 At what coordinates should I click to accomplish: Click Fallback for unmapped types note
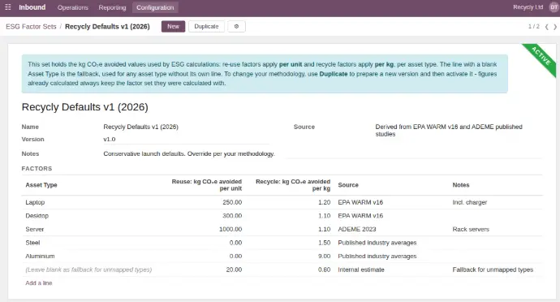point(493,270)
